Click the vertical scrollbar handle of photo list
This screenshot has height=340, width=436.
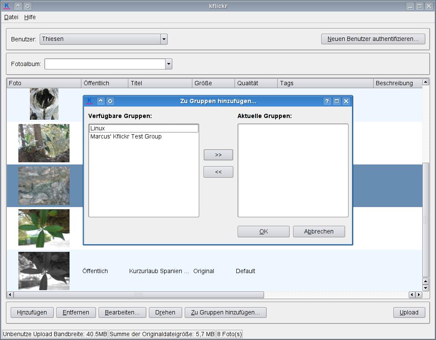[425, 220]
